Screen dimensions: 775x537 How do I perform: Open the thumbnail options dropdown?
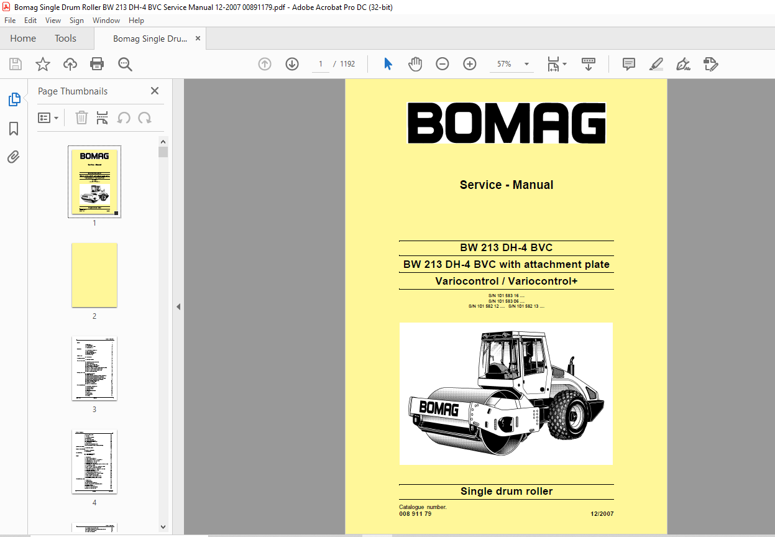pyautogui.click(x=48, y=117)
